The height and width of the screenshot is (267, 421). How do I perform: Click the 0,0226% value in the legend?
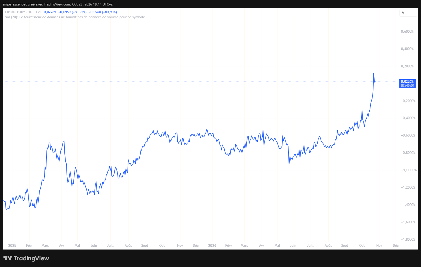(50, 12)
